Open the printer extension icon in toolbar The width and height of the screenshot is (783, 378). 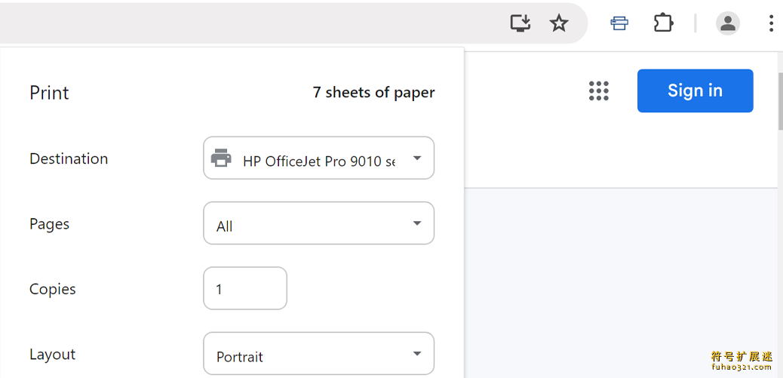click(619, 23)
